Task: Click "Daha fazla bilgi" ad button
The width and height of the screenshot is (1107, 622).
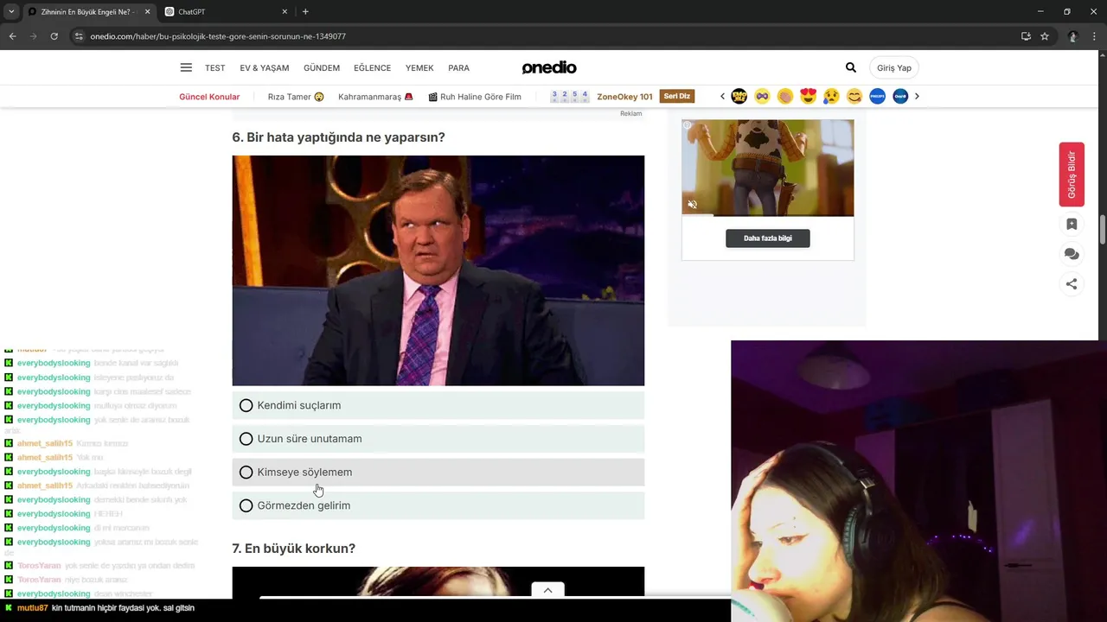Action: (768, 238)
